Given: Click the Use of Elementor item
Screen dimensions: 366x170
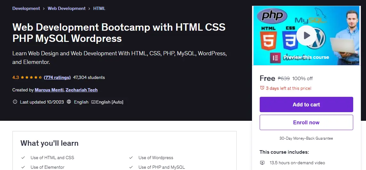Looking at the screenshot, I should [47, 167].
